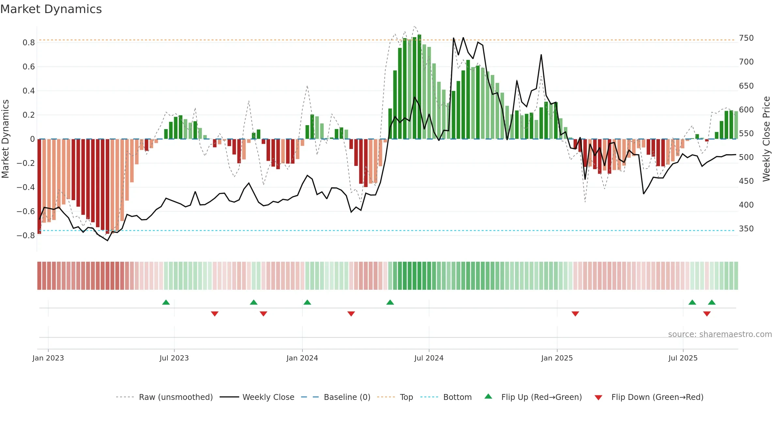
Task: Click the 0.8 left axis label
Action: (x=29, y=42)
